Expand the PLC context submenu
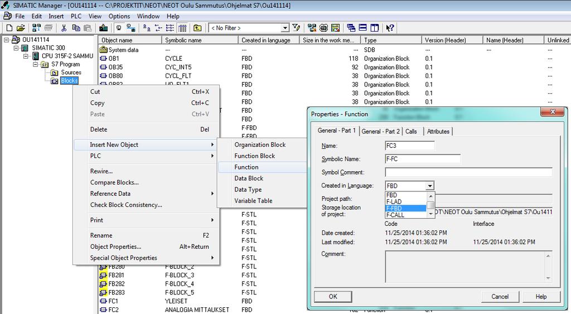 tap(146, 156)
